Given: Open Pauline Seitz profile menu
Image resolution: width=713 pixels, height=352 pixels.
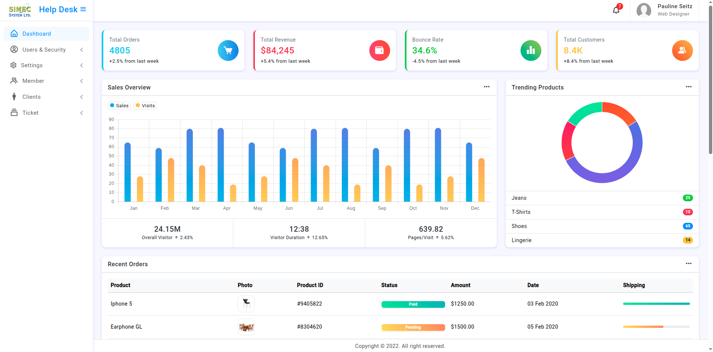Looking at the screenshot, I should pos(664,10).
